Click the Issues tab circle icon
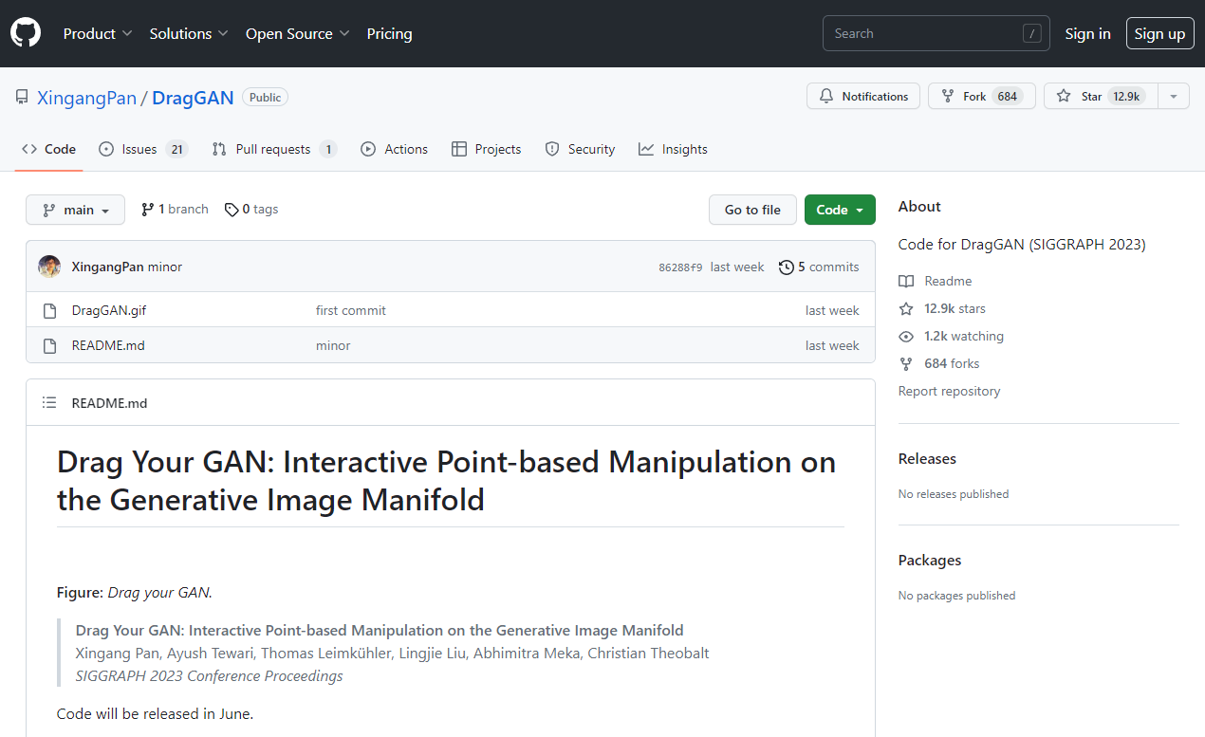1205x737 pixels. point(106,149)
